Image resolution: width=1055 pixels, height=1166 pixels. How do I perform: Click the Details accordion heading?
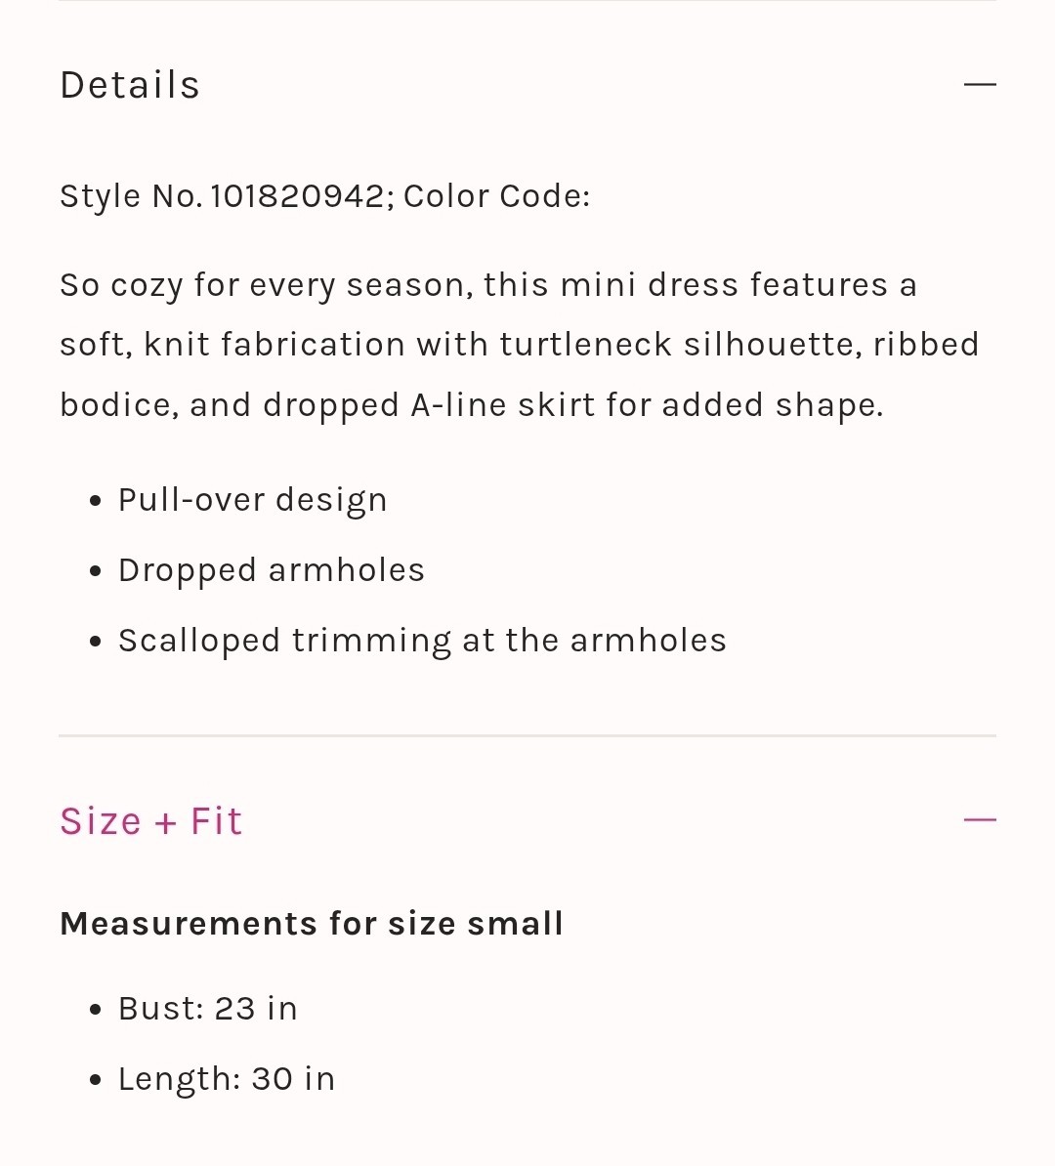point(130,85)
